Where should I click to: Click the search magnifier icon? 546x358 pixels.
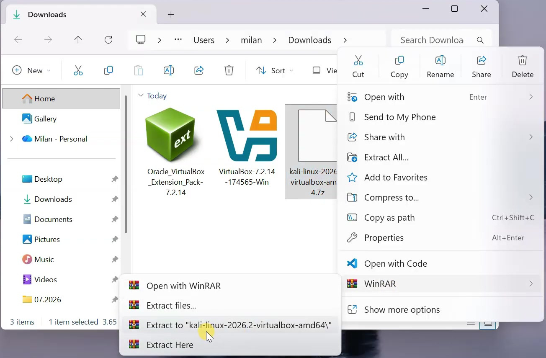(x=480, y=40)
